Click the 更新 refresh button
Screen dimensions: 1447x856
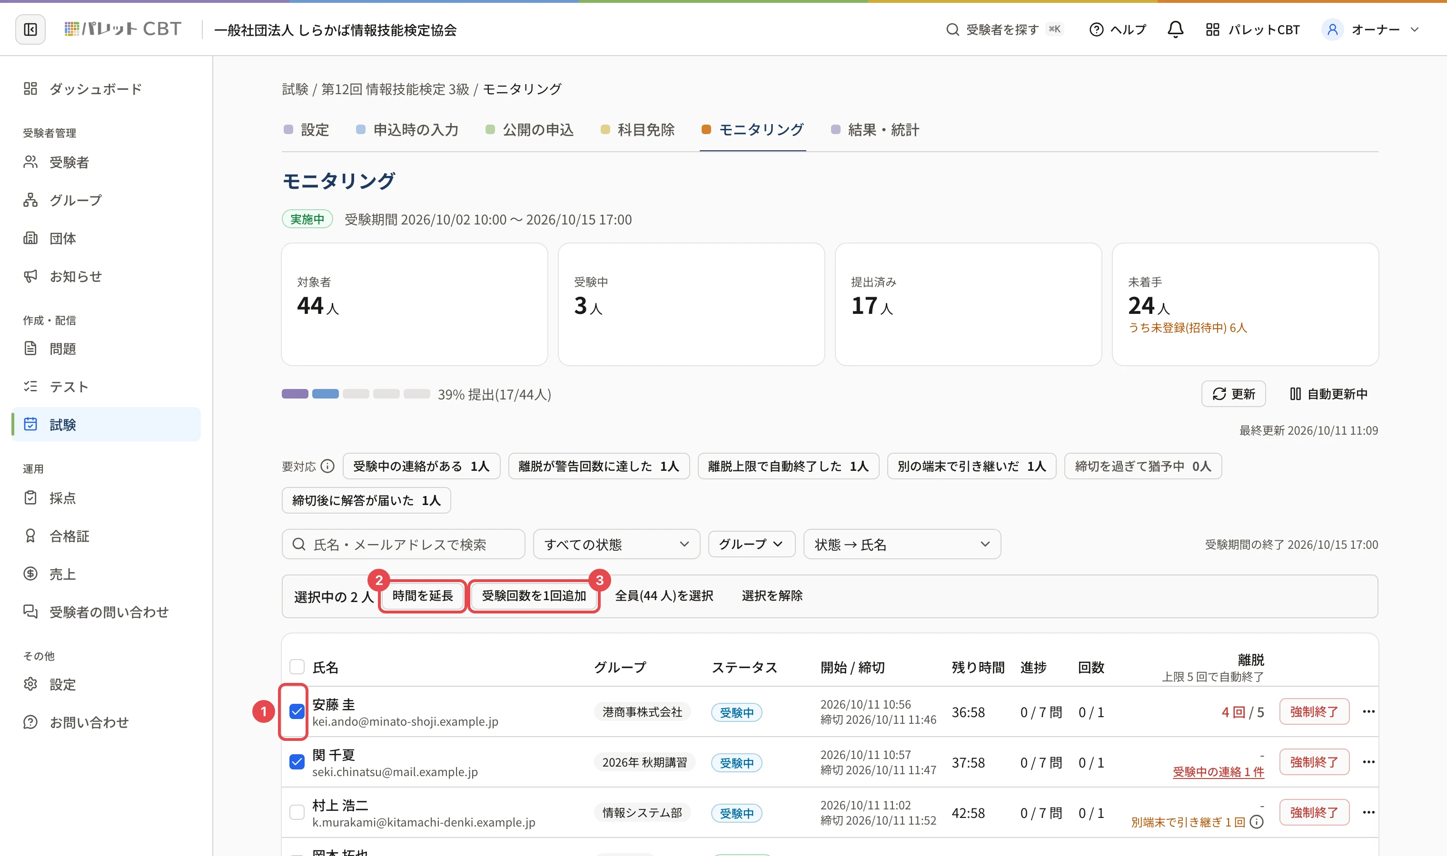point(1233,394)
